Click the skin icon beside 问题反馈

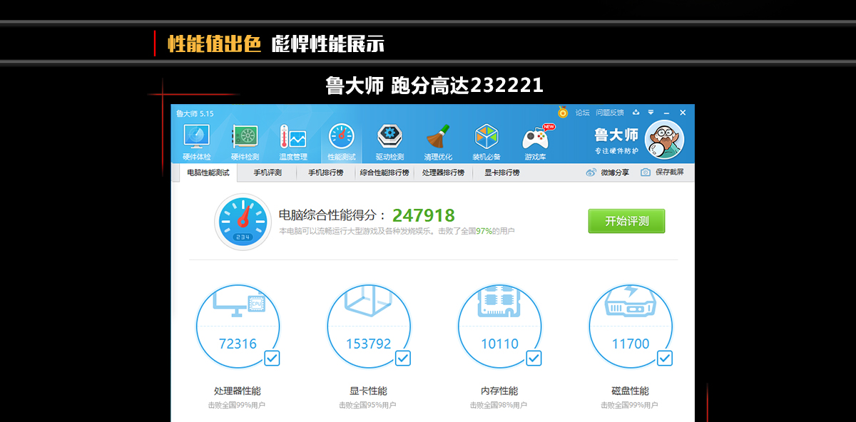pos(636,112)
